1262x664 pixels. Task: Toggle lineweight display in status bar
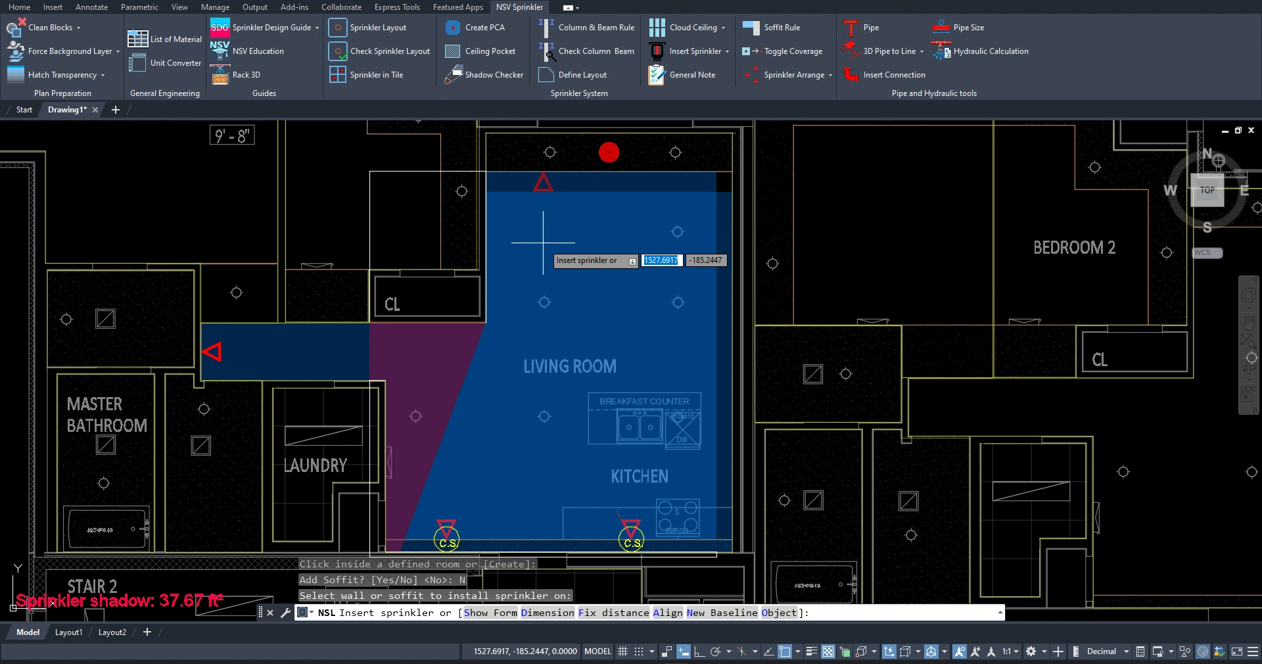(x=812, y=652)
